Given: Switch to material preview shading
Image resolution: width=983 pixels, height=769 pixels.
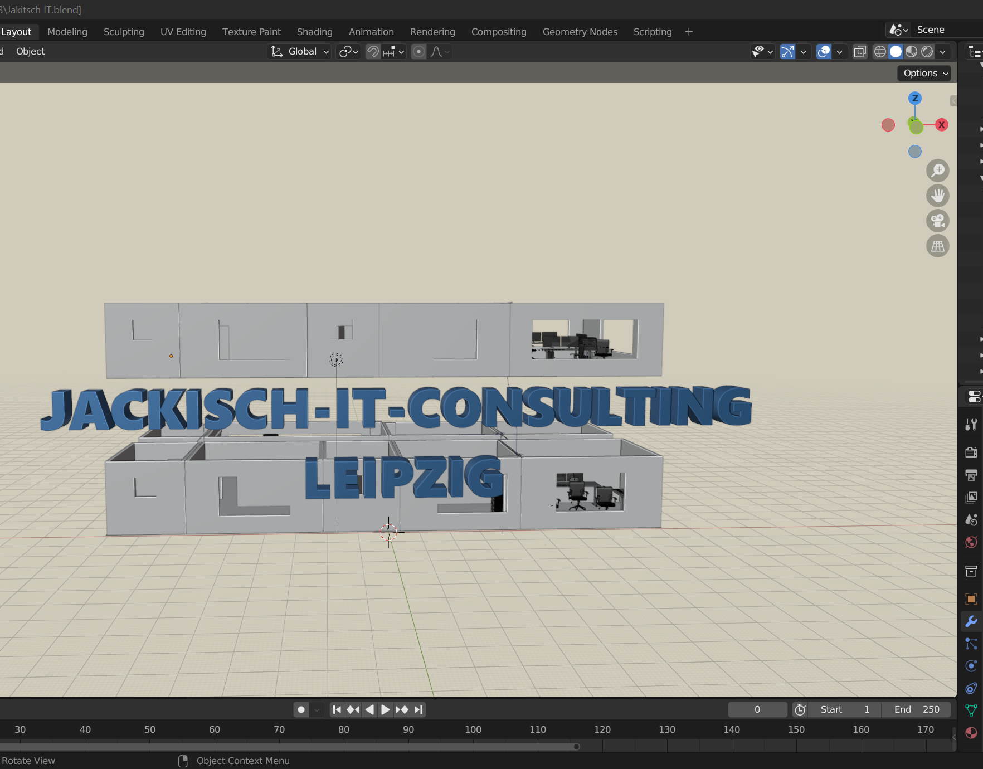Looking at the screenshot, I should [911, 52].
